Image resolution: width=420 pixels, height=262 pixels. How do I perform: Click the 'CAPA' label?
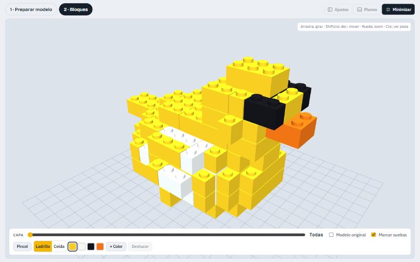[x=18, y=235]
